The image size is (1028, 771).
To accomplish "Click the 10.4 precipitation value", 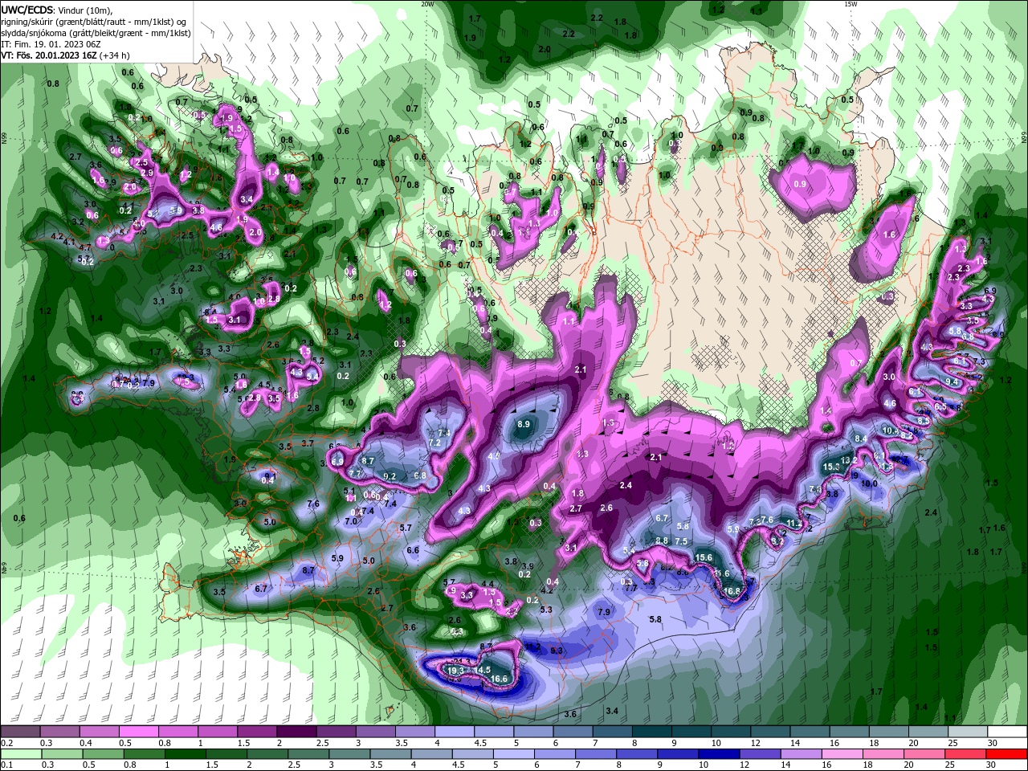I will [890, 430].
